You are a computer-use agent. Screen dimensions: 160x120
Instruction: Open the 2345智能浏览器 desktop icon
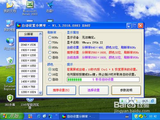pos(30,103)
